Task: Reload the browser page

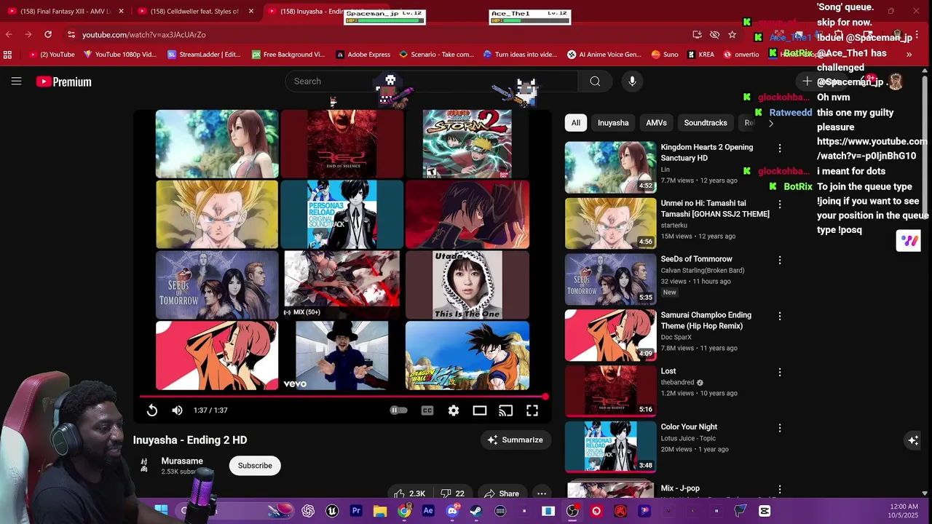Action: pyautogui.click(x=48, y=34)
